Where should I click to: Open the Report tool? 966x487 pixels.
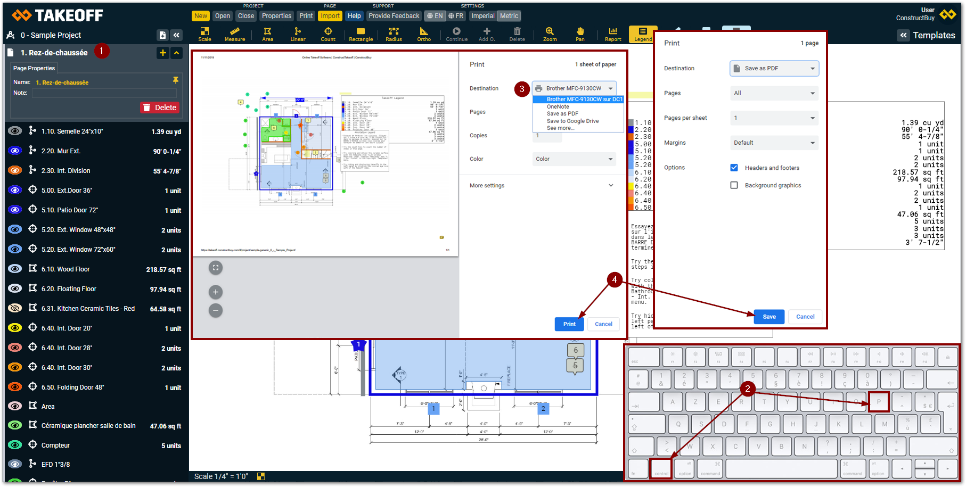tap(613, 34)
